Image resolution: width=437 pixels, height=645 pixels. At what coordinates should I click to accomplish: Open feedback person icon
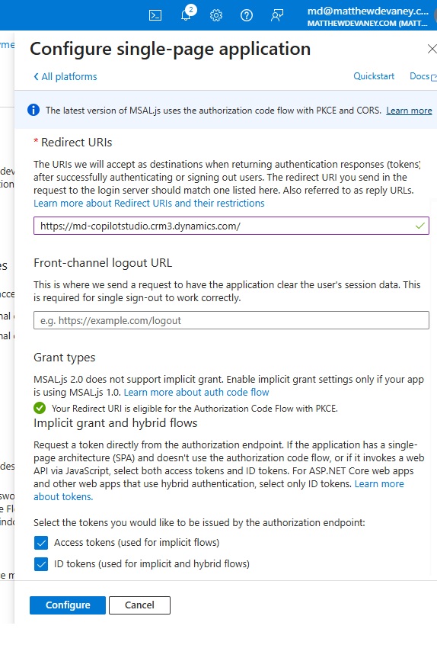coord(277,16)
